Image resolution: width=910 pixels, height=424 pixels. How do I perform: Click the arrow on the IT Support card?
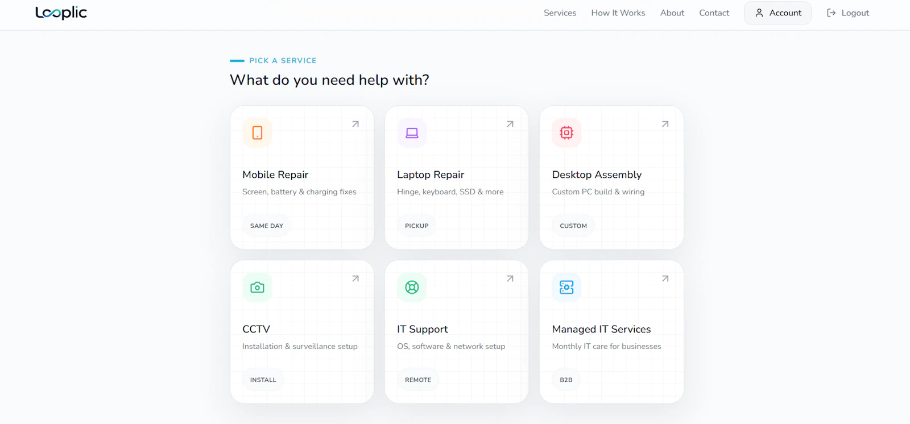[x=510, y=278]
